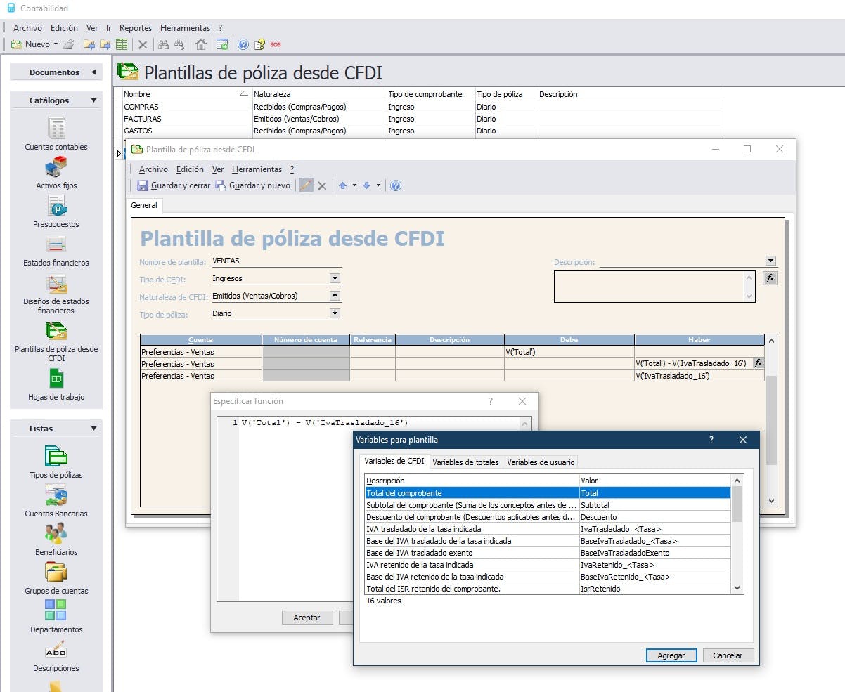The height and width of the screenshot is (692, 845).
Task: Open Beneficiarios list
Action: [56, 540]
